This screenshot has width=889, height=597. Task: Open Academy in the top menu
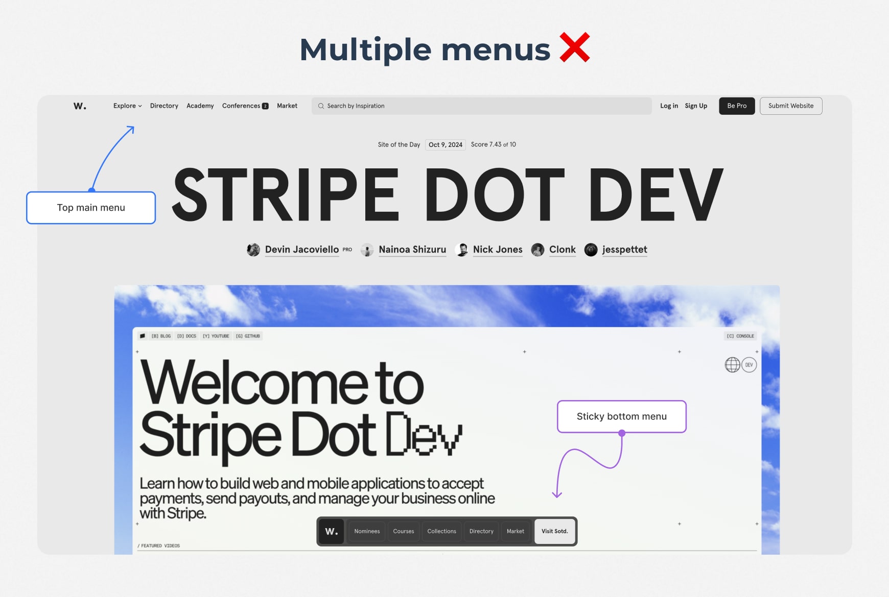pos(200,106)
